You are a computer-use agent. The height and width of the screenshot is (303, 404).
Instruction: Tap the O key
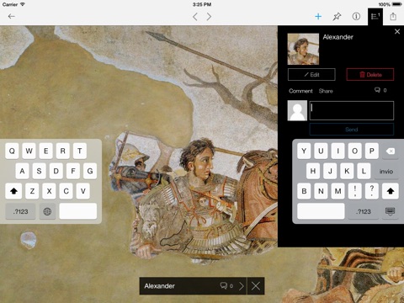click(x=355, y=151)
